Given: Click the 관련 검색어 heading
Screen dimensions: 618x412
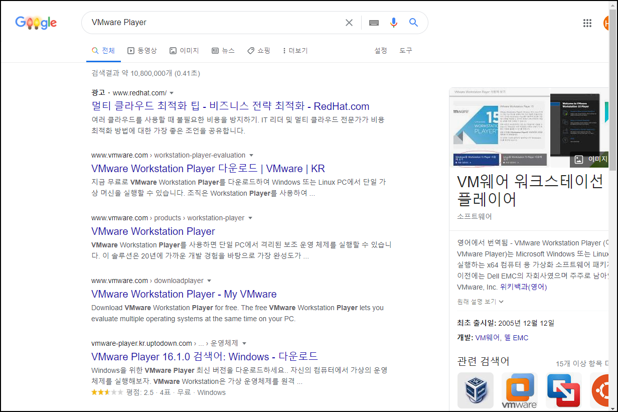Looking at the screenshot, I should pyautogui.click(x=483, y=361).
